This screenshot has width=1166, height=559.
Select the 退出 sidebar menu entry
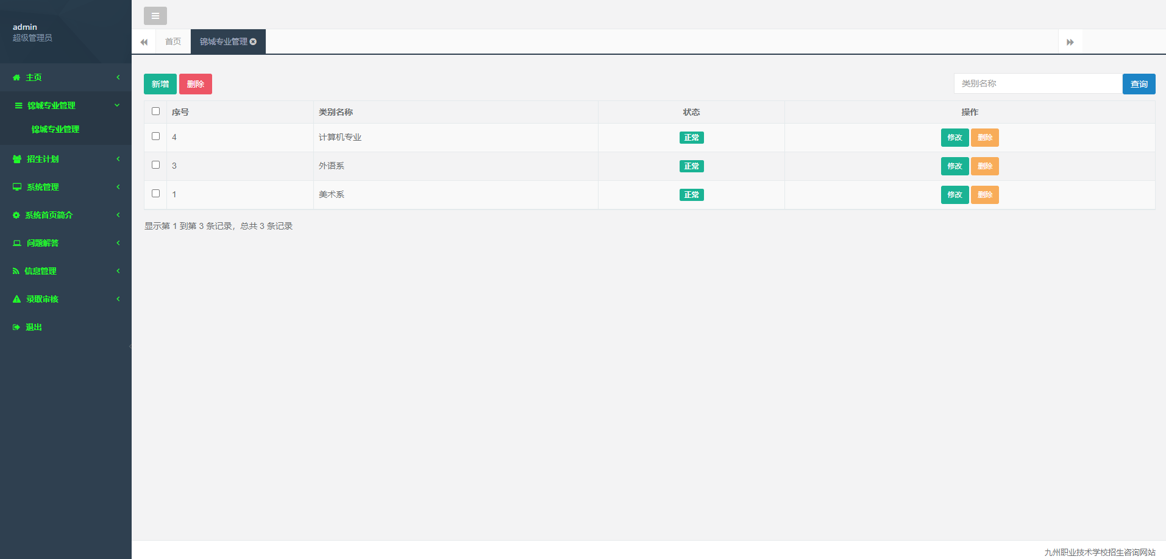tap(34, 327)
